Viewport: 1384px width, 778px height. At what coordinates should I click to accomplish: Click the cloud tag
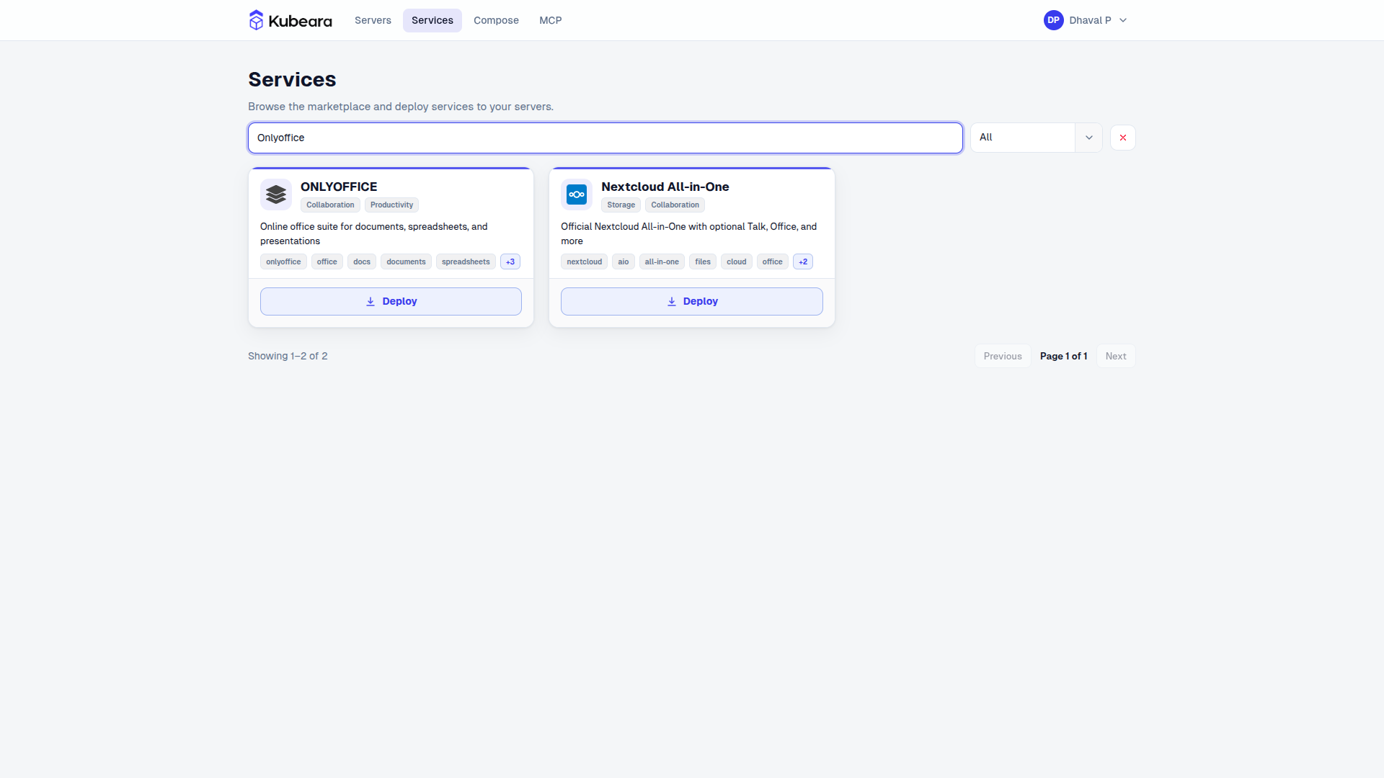(737, 261)
